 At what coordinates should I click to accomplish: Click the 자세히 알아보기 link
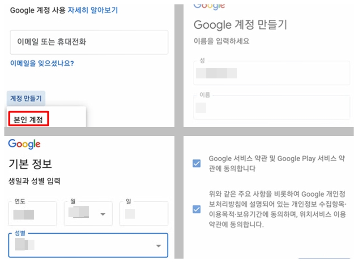pos(93,10)
